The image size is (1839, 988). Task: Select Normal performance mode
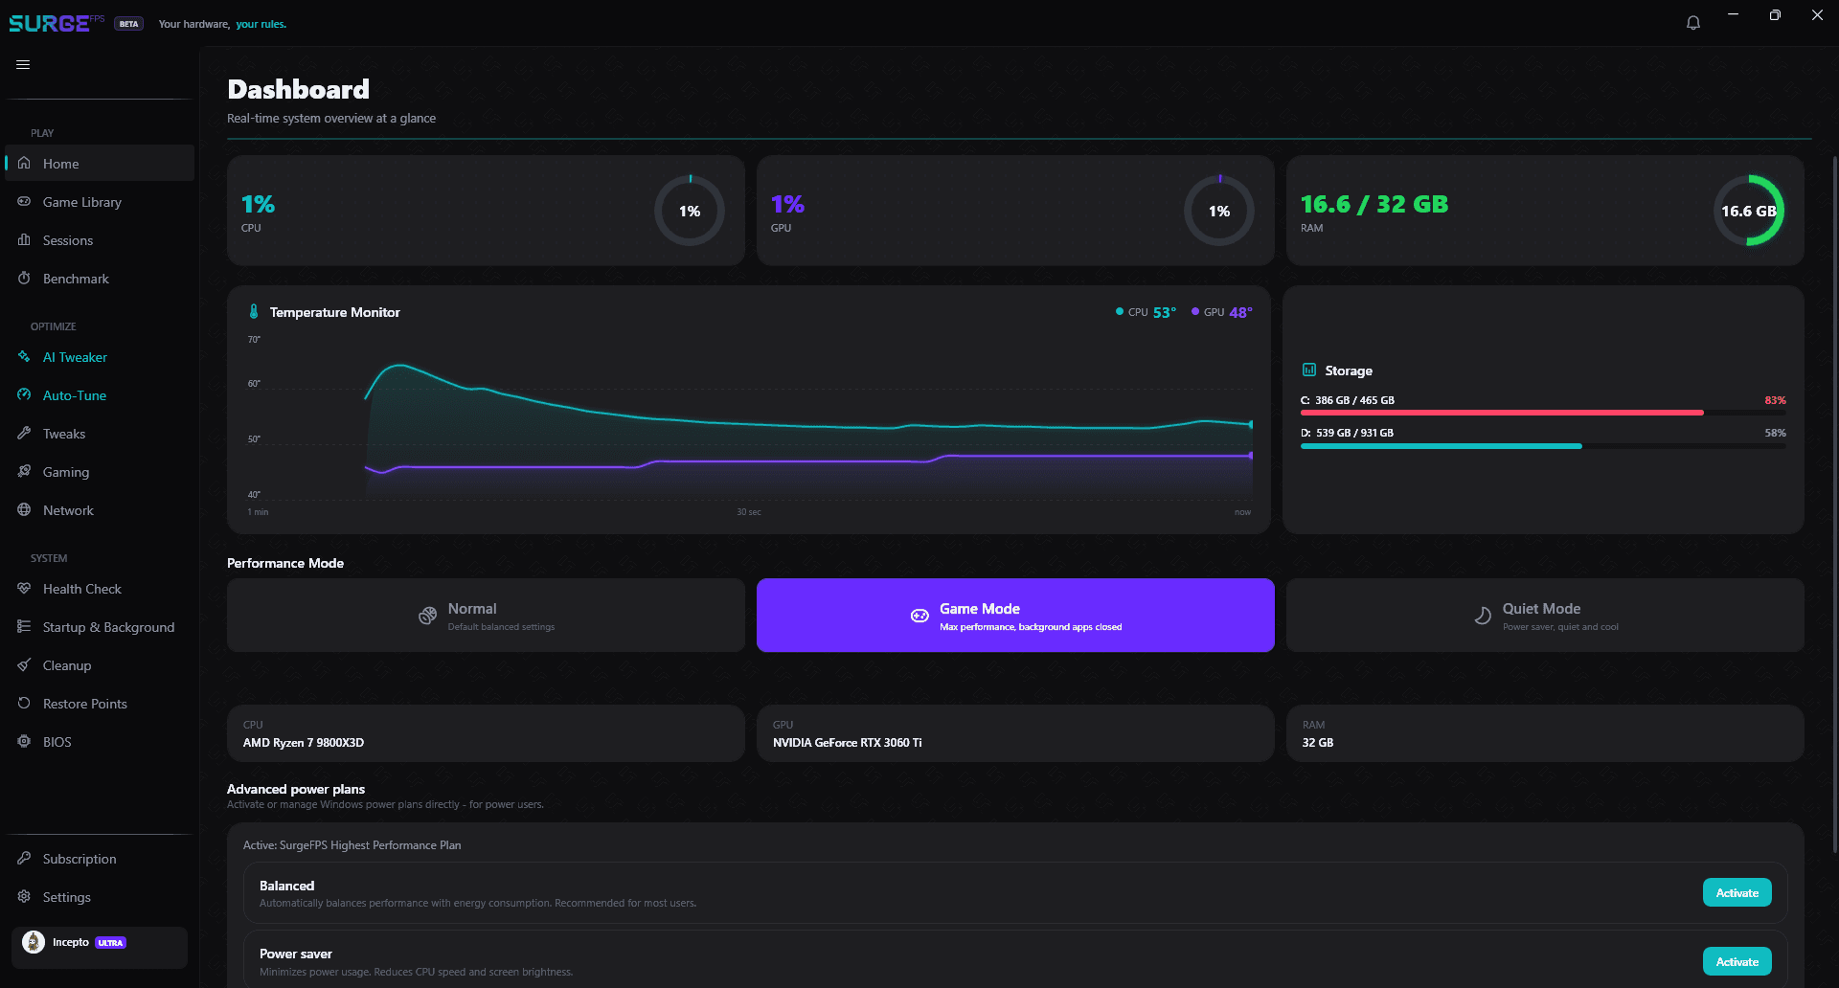[486, 615]
